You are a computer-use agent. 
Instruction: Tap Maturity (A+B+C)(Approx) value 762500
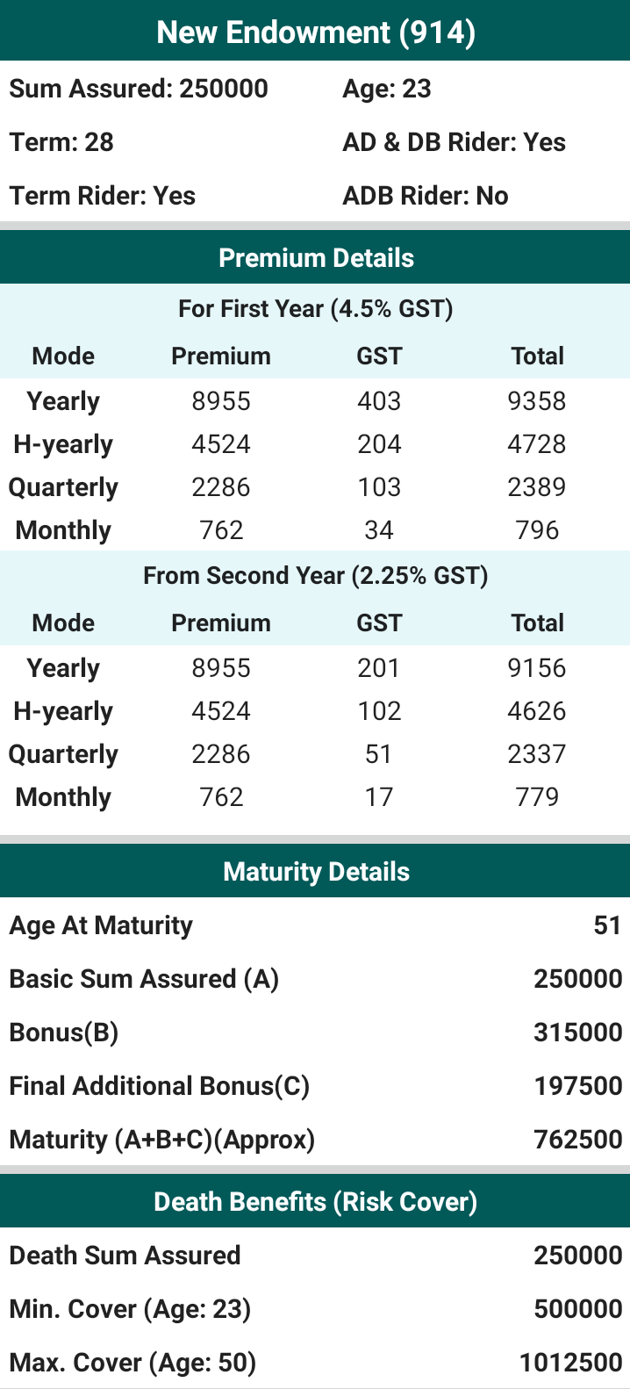coord(578,1140)
